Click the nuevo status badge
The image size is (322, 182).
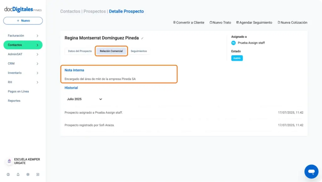pyautogui.click(x=237, y=58)
